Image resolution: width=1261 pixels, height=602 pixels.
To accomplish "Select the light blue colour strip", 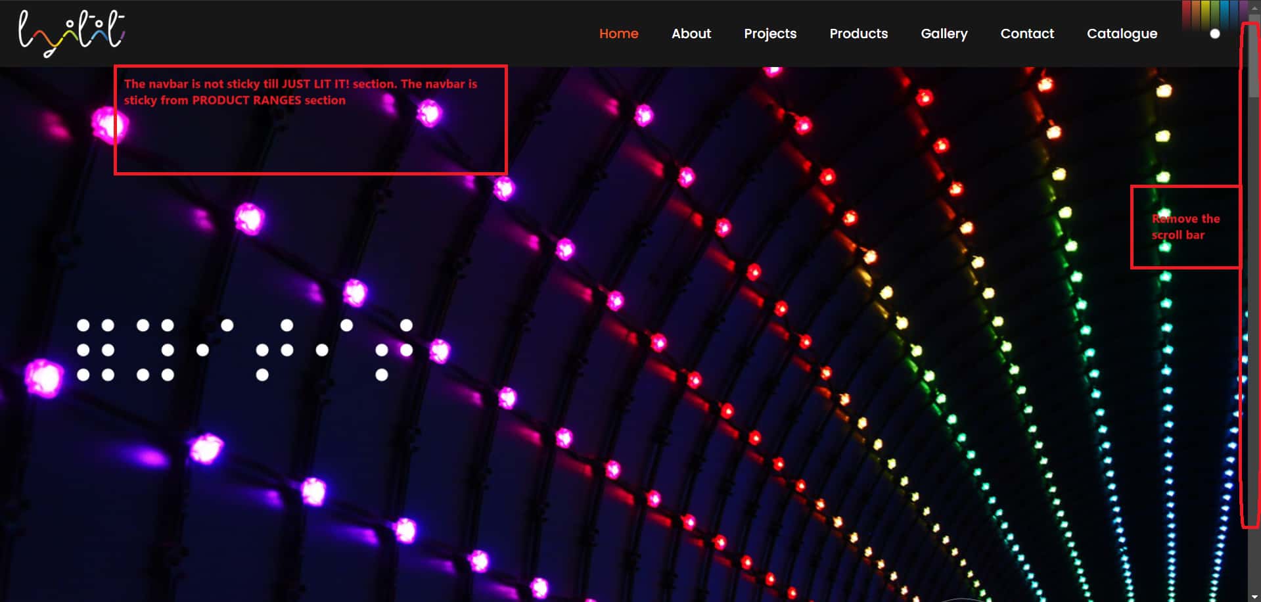I will pos(1224,13).
